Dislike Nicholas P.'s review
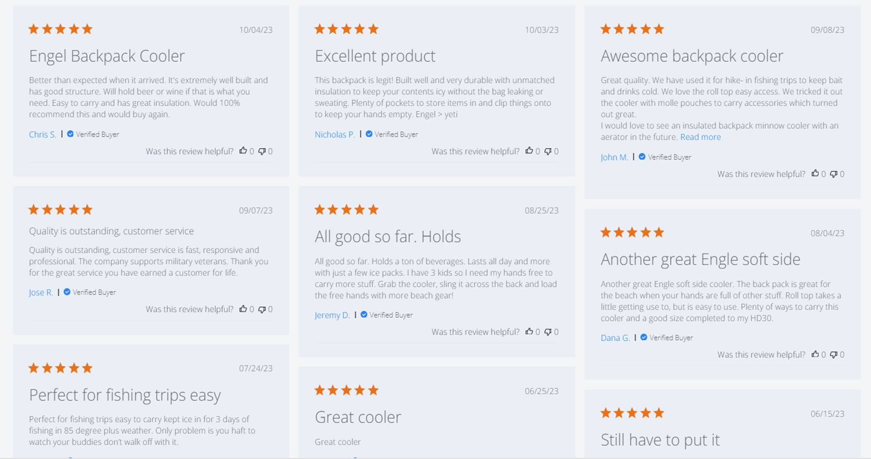The width and height of the screenshot is (871, 459). (x=548, y=151)
